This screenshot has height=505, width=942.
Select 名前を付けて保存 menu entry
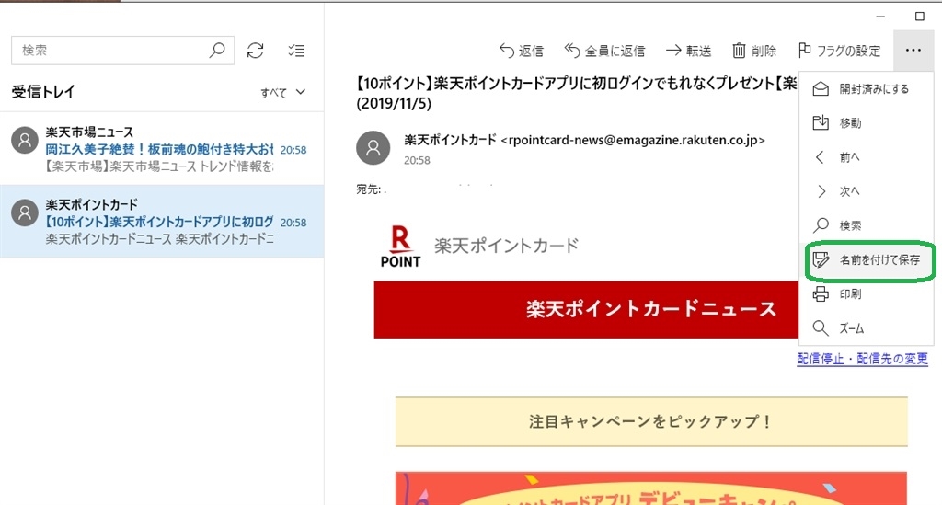point(867,260)
